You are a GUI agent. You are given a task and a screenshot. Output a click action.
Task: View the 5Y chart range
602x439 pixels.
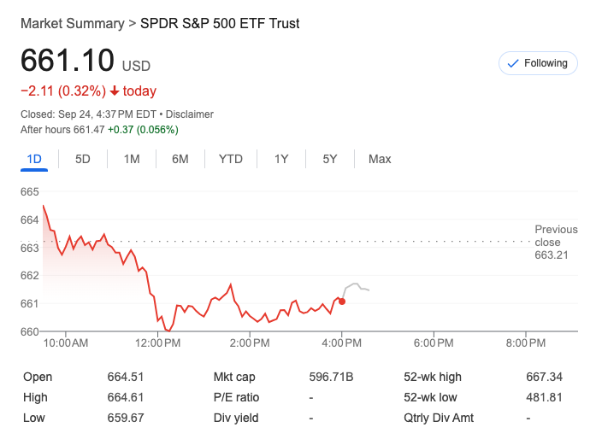click(x=330, y=159)
